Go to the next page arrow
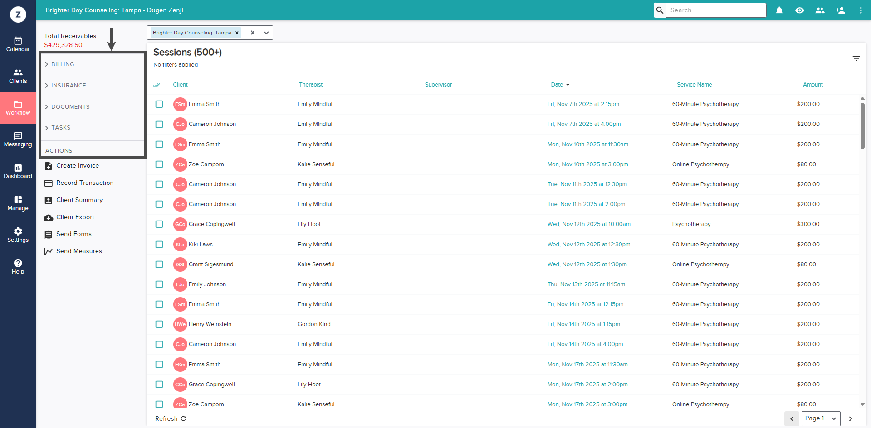This screenshot has width=871, height=428. (x=851, y=418)
